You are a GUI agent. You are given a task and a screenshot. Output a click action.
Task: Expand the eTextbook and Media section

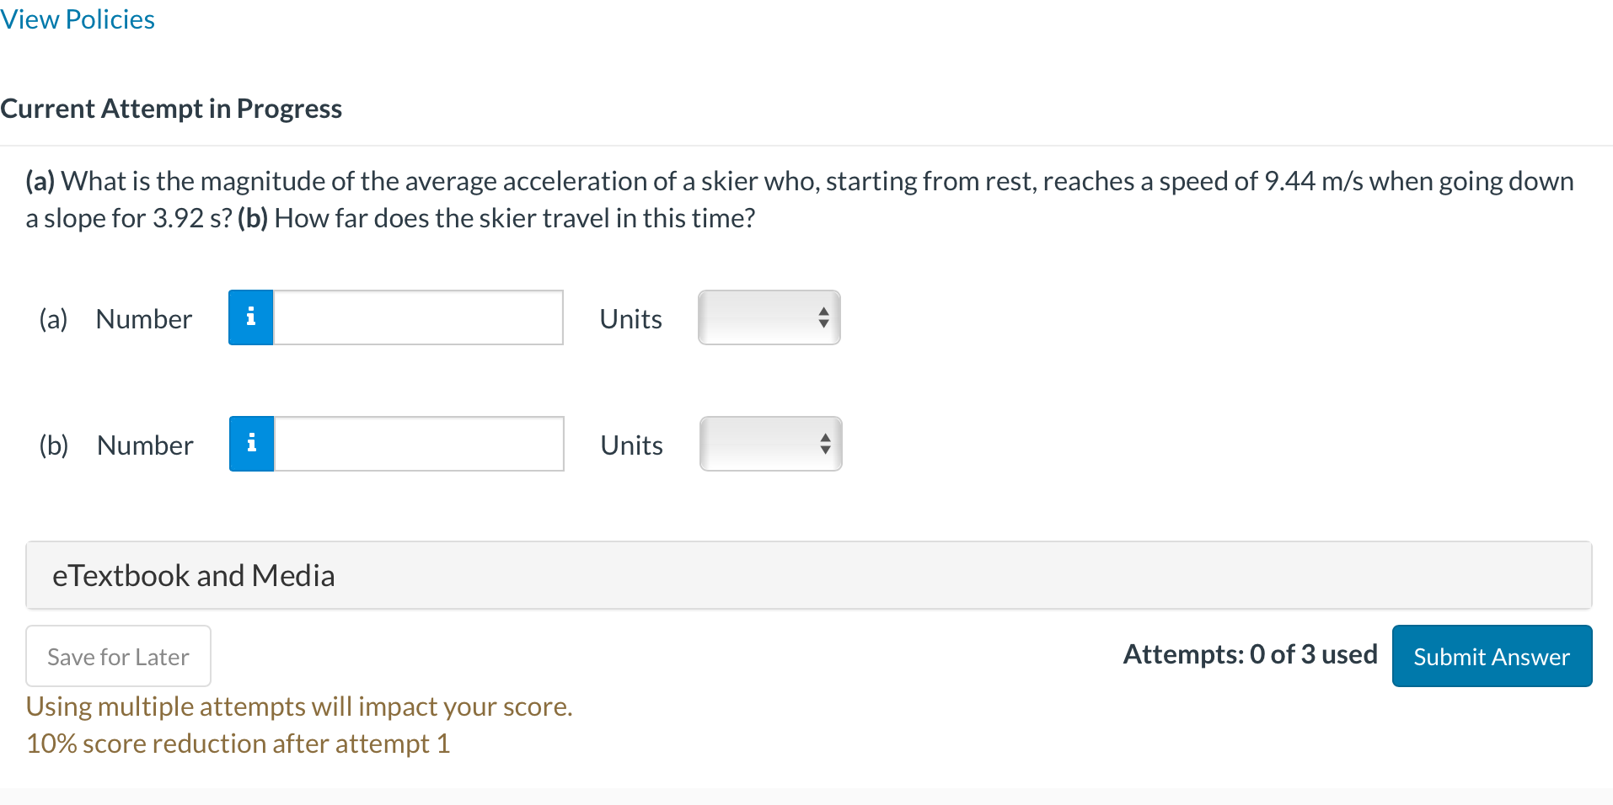coord(807,575)
